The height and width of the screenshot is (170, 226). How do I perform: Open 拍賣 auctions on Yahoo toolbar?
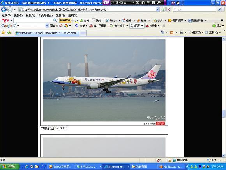pyautogui.click(x=141, y=21)
